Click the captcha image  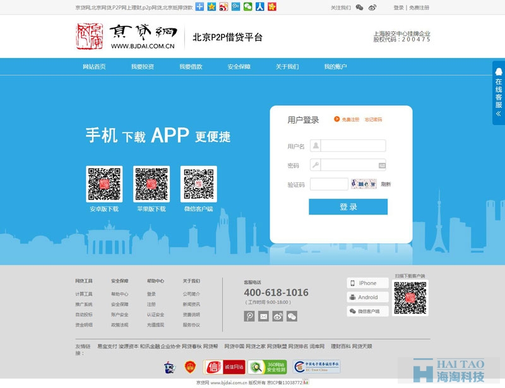[364, 184]
